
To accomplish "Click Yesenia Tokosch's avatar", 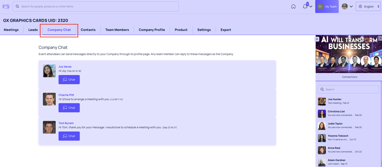I will 322,138.
